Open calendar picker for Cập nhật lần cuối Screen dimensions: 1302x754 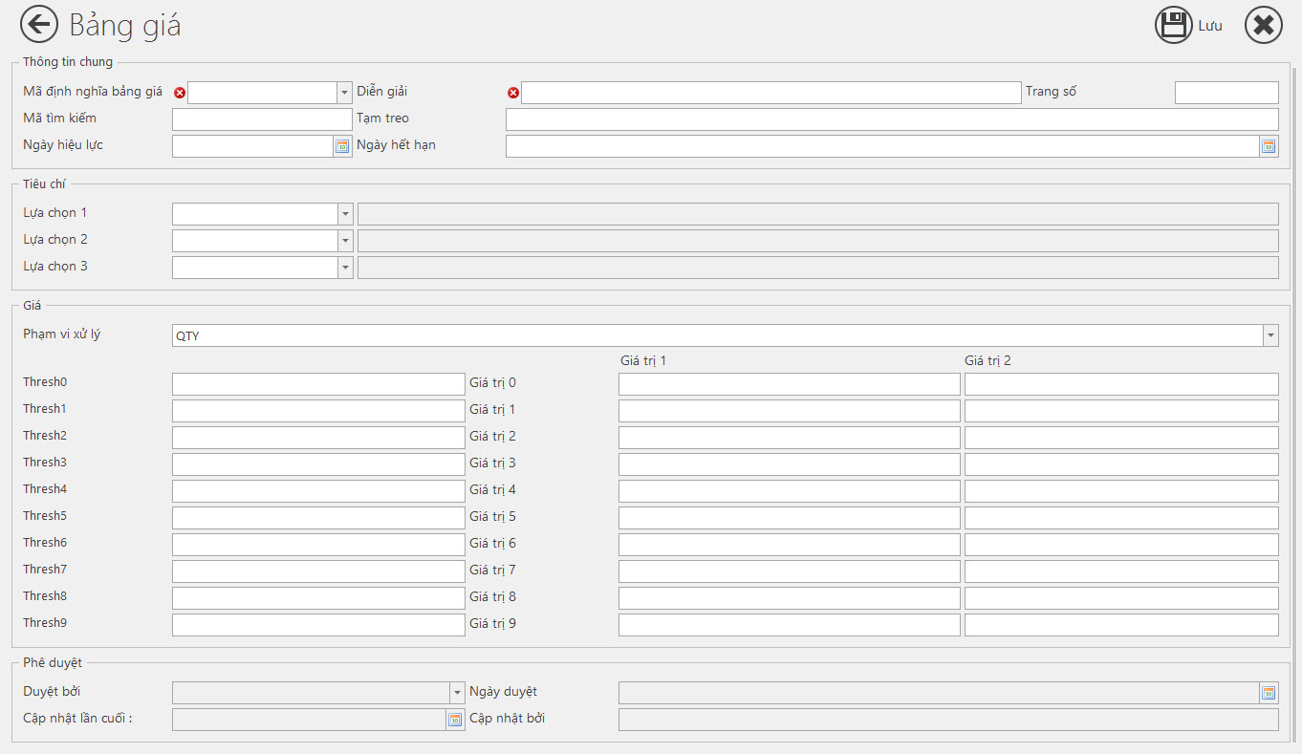(455, 720)
